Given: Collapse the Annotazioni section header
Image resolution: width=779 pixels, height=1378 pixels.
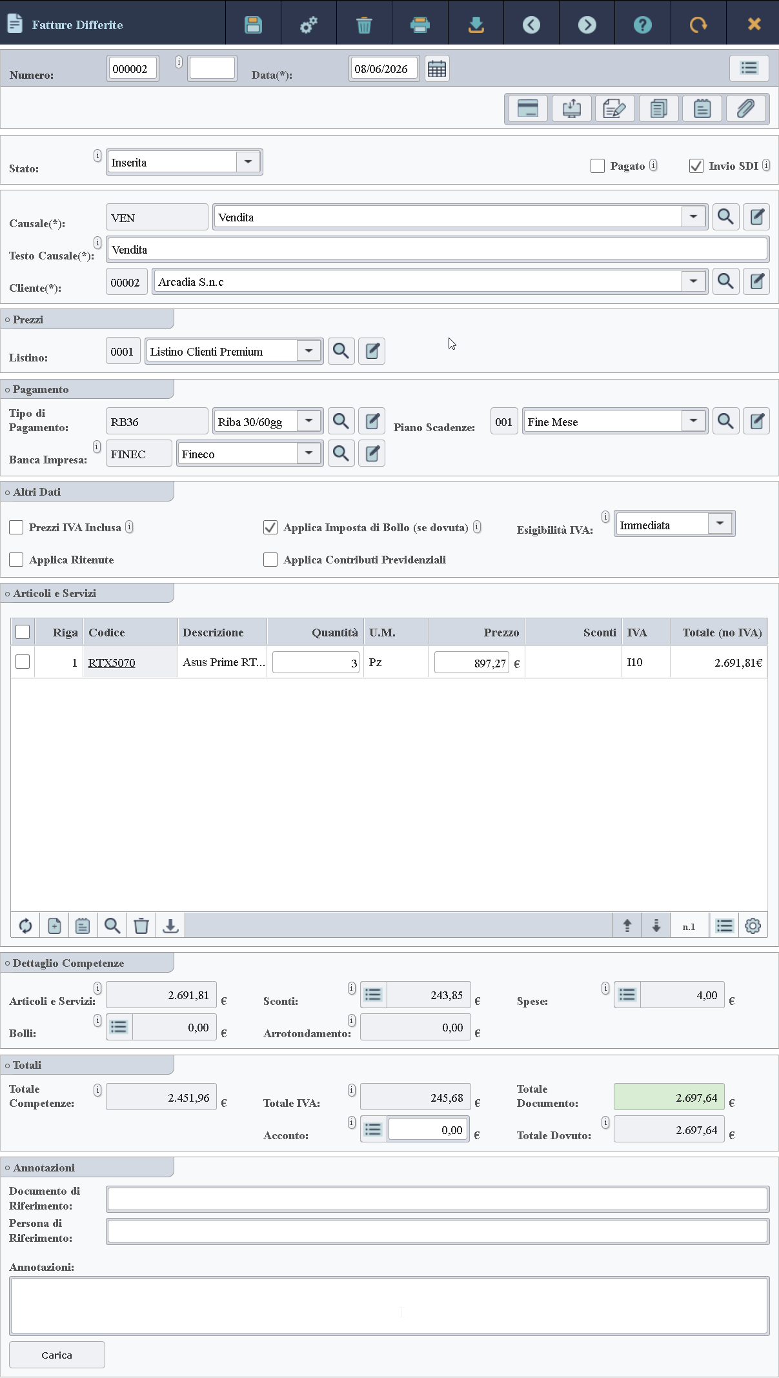Looking at the screenshot, I should coord(87,1168).
